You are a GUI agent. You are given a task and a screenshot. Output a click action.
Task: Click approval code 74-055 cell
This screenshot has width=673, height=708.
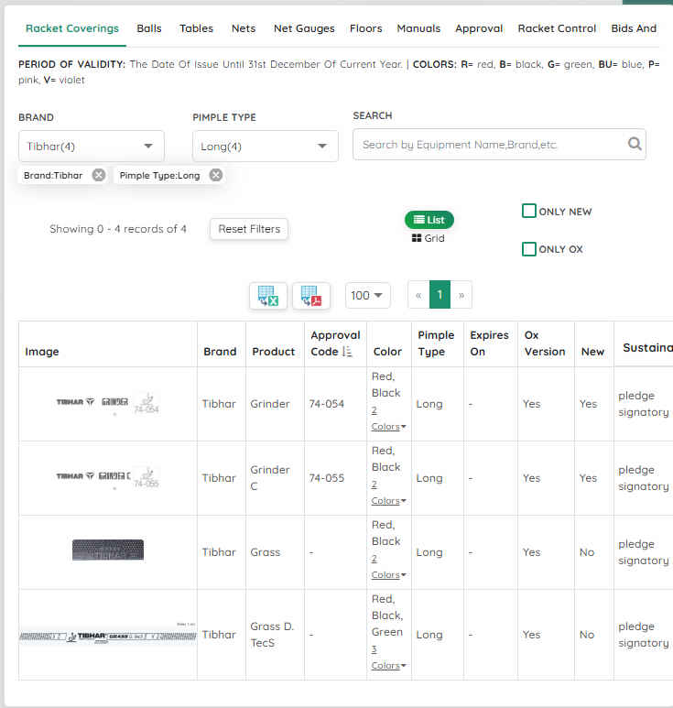326,478
